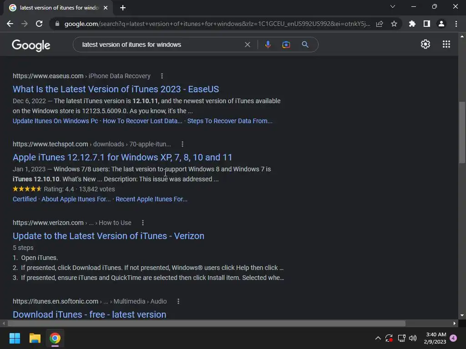Clear the search box text
This screenshot has height=349, width=466.
tap(247, 45)
